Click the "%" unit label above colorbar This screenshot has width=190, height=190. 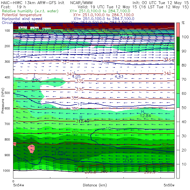(x=183, y=23)
